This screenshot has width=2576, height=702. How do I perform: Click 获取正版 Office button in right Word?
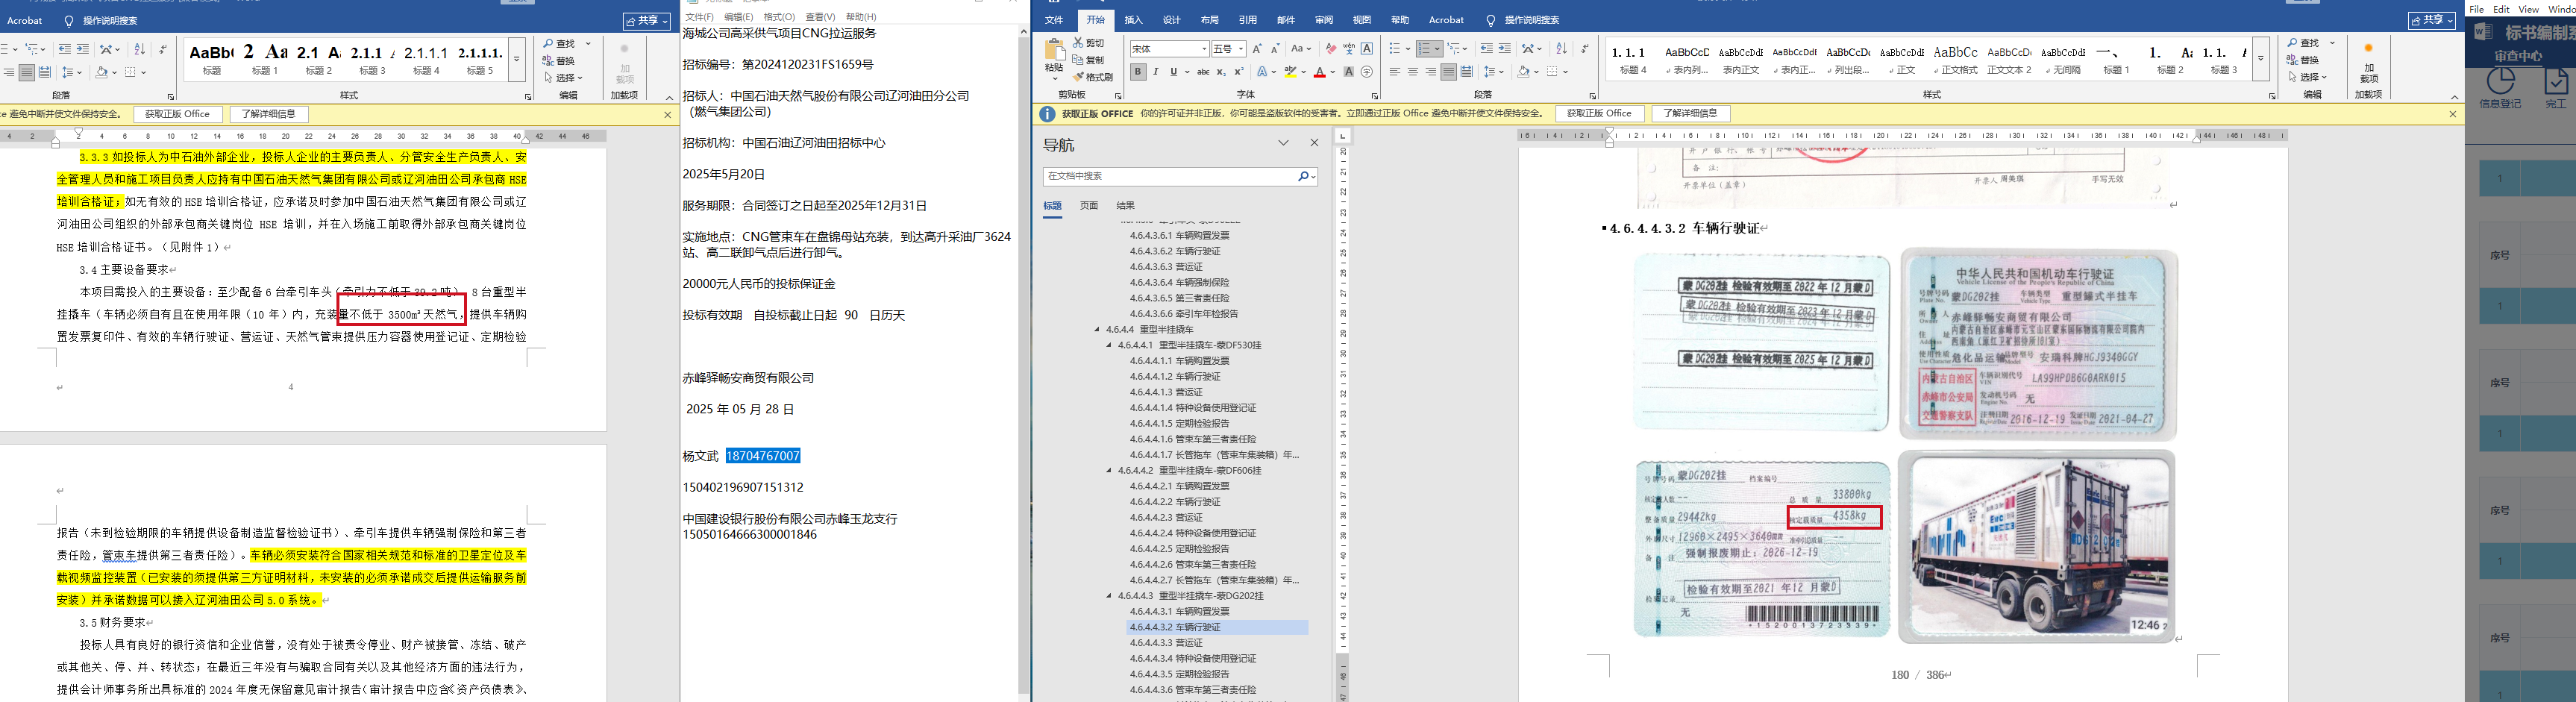click(x=1599, y=114)
